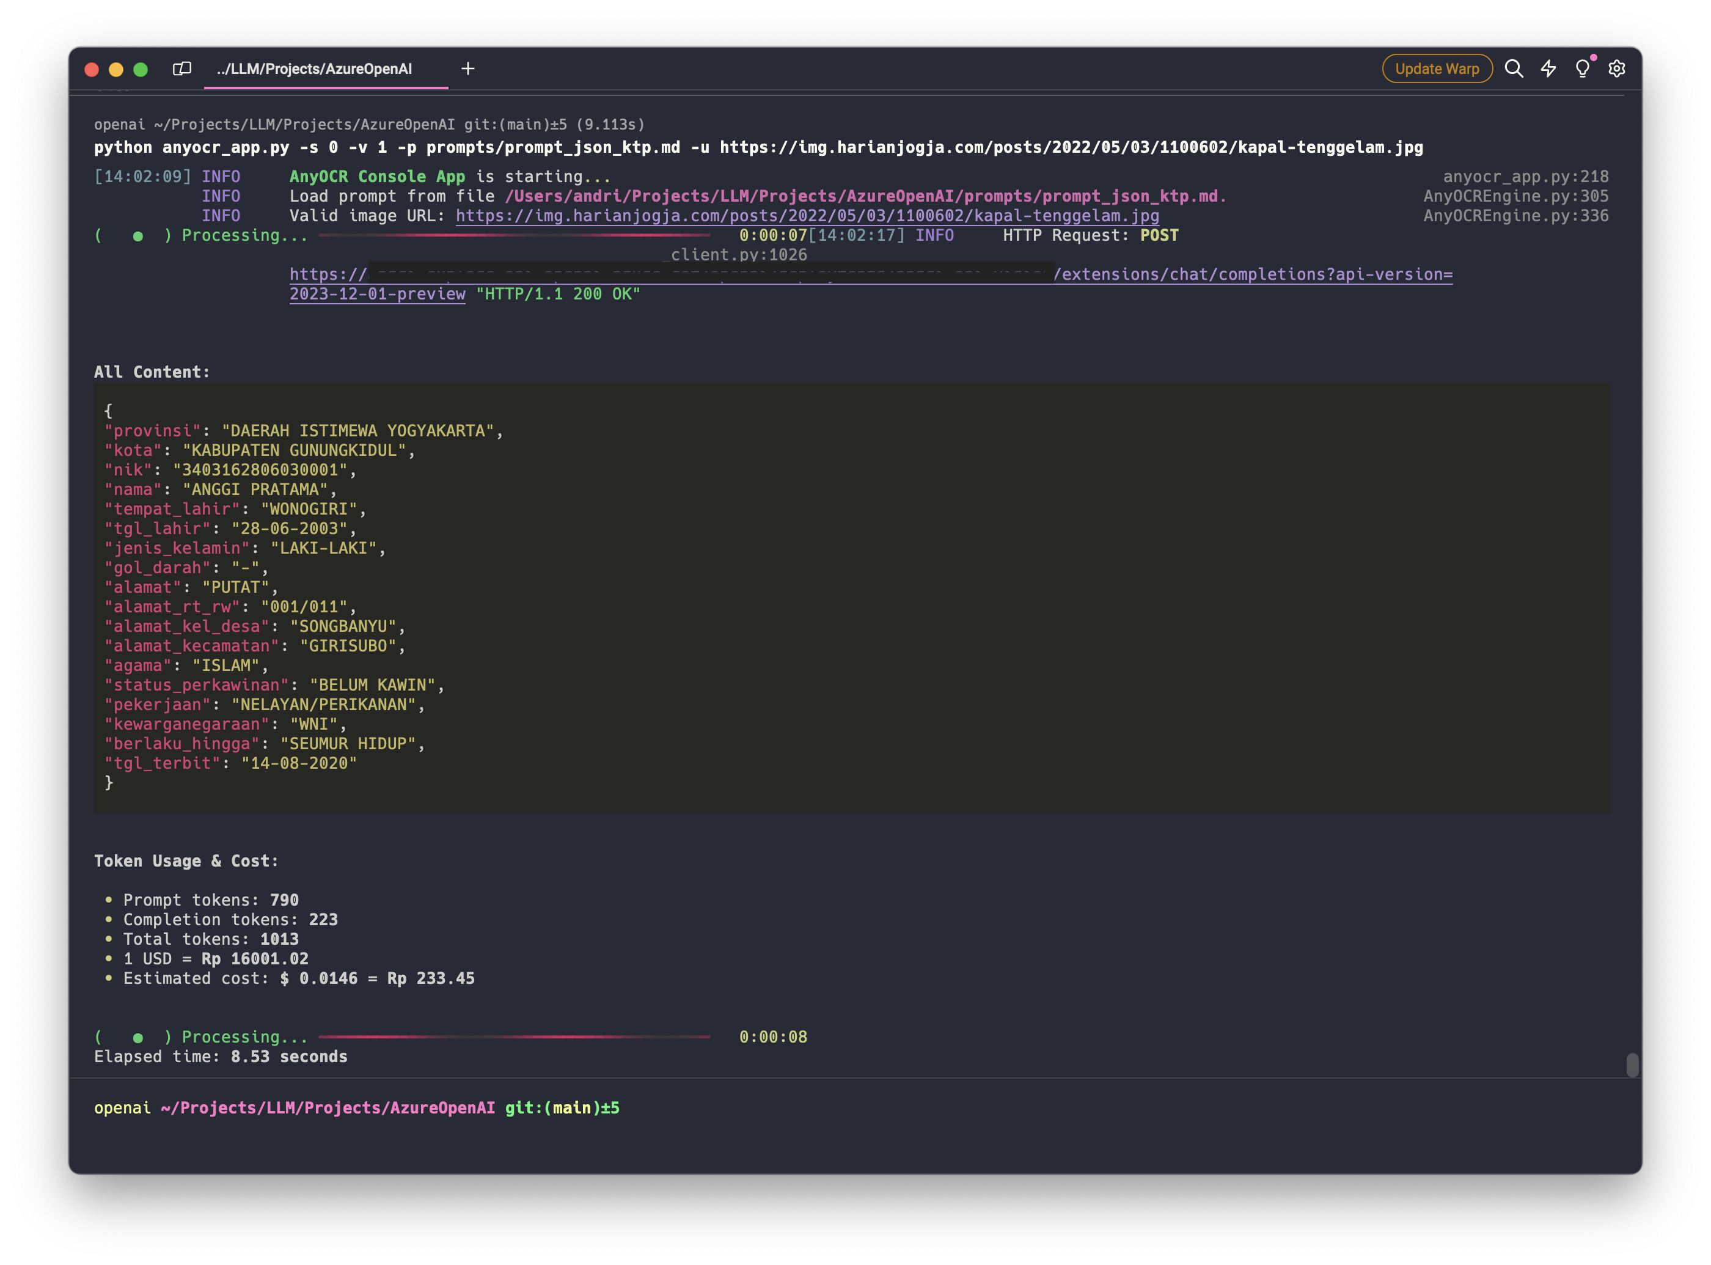
Task: Click the bottom Processing progress bar
Action: click(x=514, y=1037)
